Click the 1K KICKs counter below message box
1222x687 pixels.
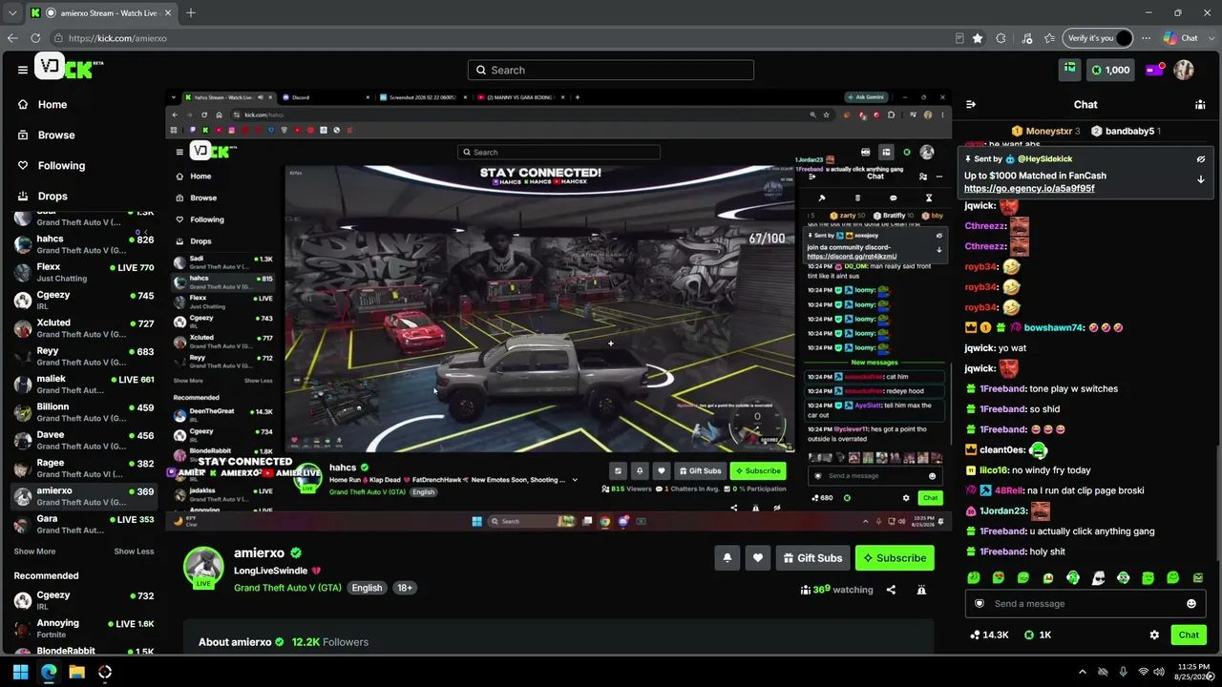click(1038, 635)
